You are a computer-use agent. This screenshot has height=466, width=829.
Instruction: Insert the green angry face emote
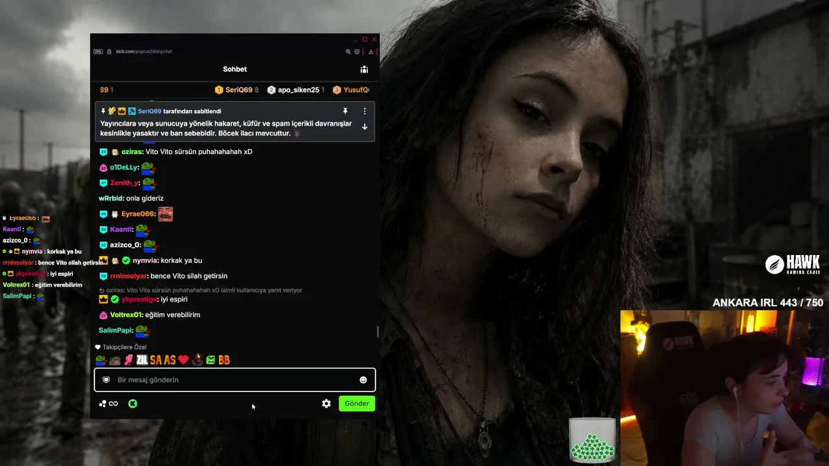point(210,360)
